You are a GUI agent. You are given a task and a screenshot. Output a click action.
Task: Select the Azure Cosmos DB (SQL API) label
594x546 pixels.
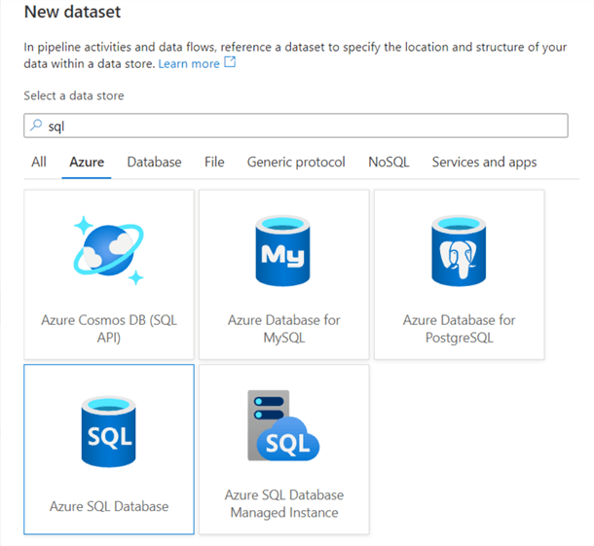tap(109, 329)
